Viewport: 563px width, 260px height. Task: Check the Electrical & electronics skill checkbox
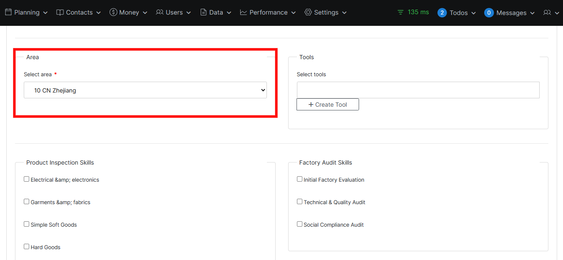coord(27,179)
